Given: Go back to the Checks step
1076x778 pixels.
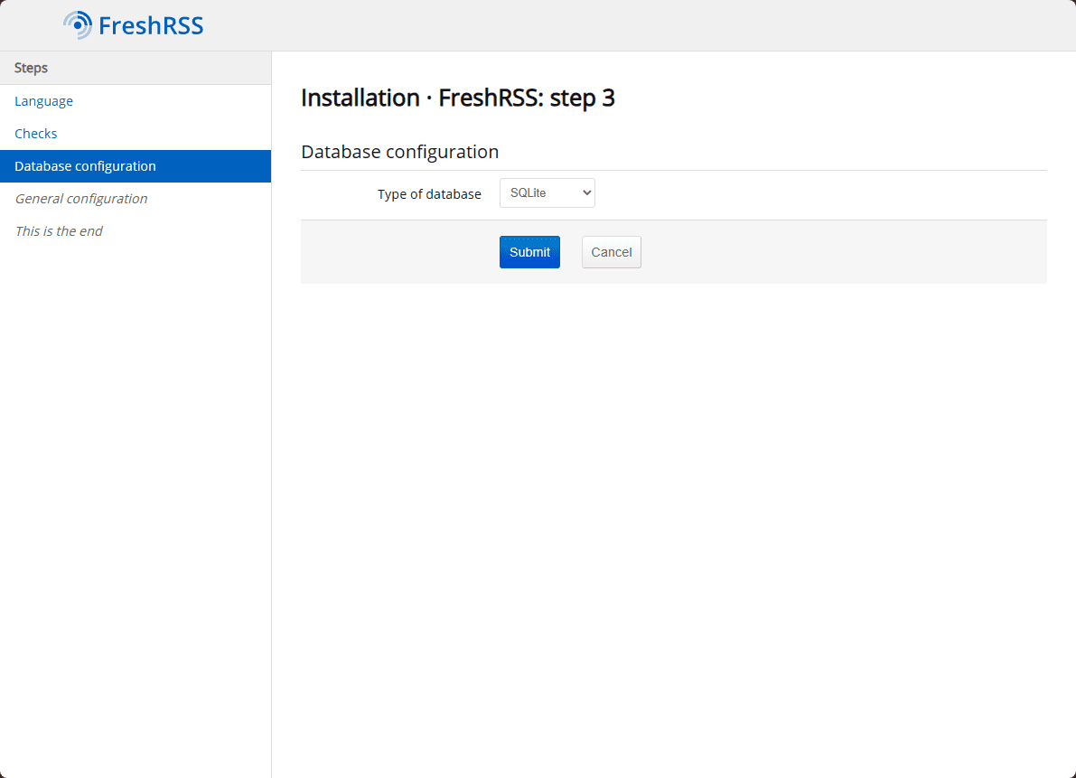Looking at the screenshot, I should pos(36,134).
